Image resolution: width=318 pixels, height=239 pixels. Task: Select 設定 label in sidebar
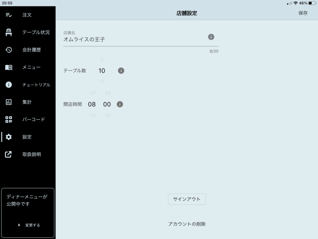[27, 137]
